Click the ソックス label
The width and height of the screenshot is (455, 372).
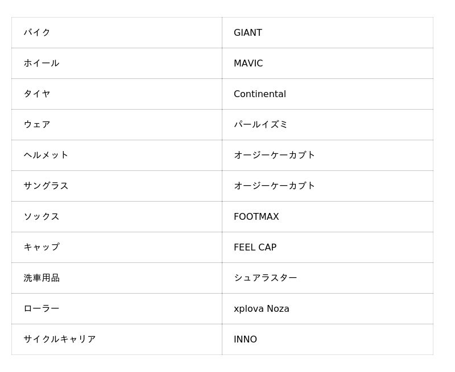(x=42, y=216)
